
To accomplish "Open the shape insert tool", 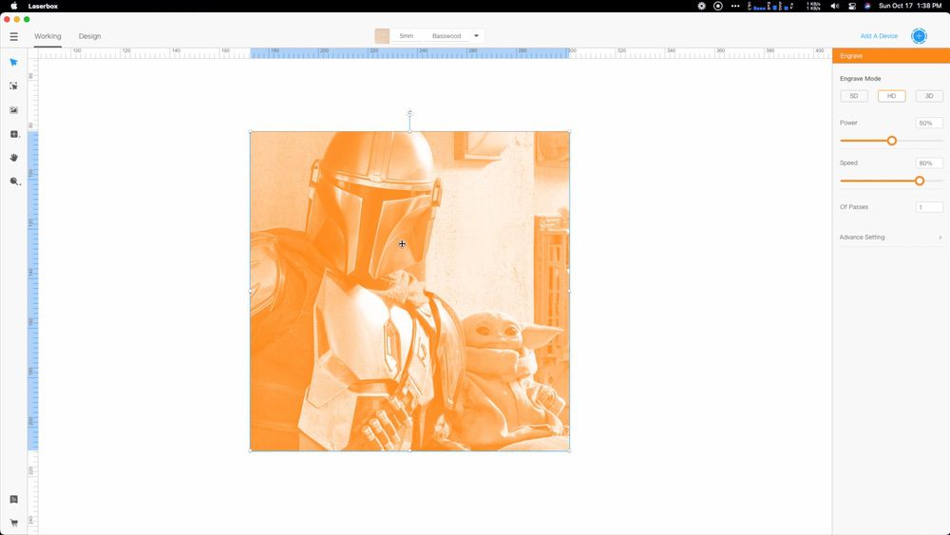I will coord(13,134).
